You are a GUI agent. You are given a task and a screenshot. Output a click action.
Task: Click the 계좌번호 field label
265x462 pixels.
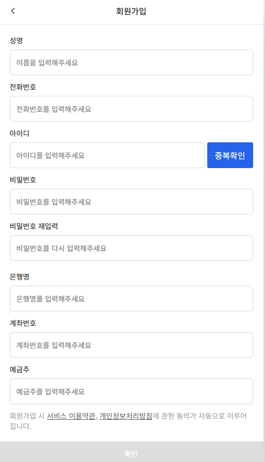[x=23, y=323]
